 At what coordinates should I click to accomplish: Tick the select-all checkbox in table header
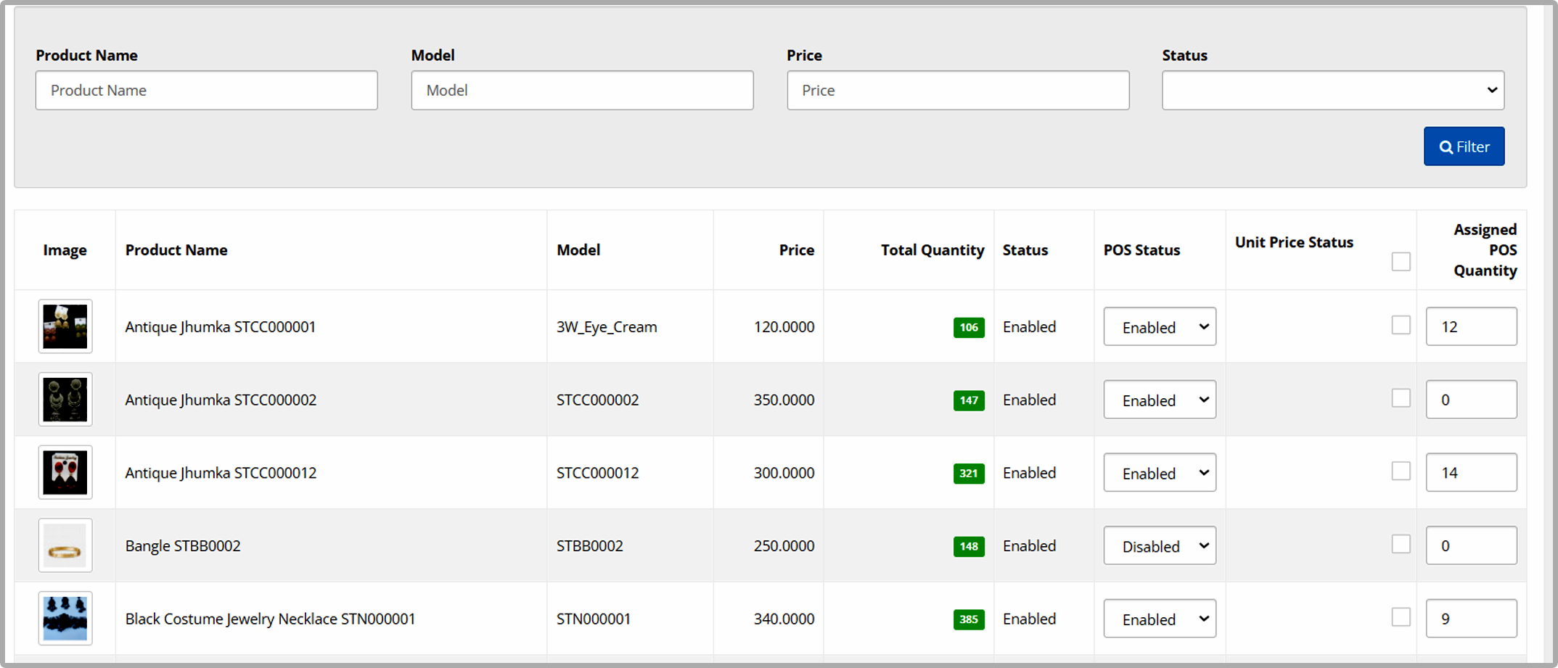1401,261
